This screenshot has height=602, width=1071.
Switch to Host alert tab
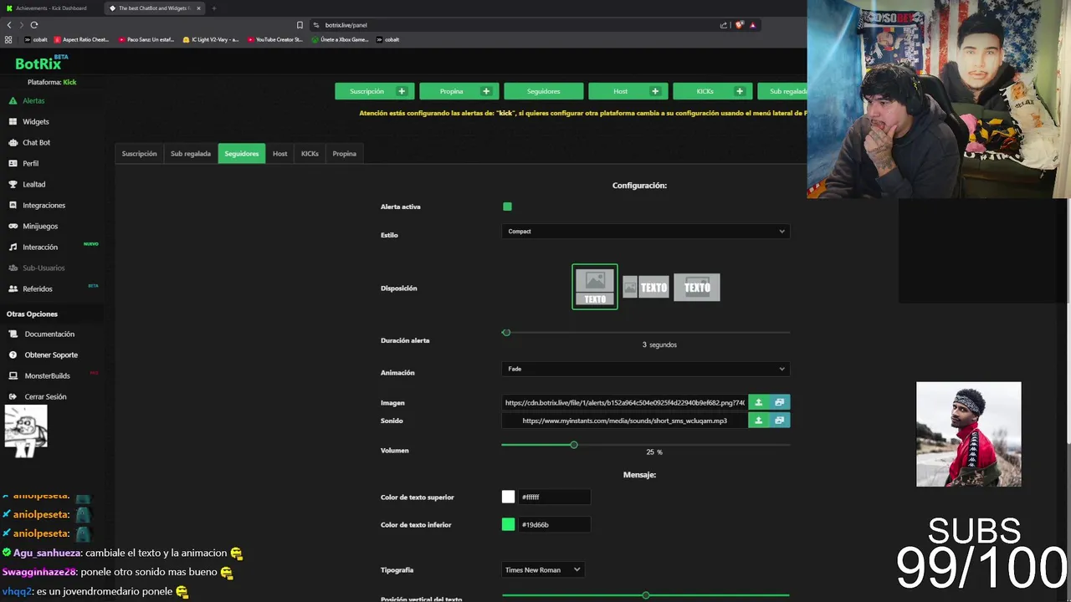tap(279, 154)
